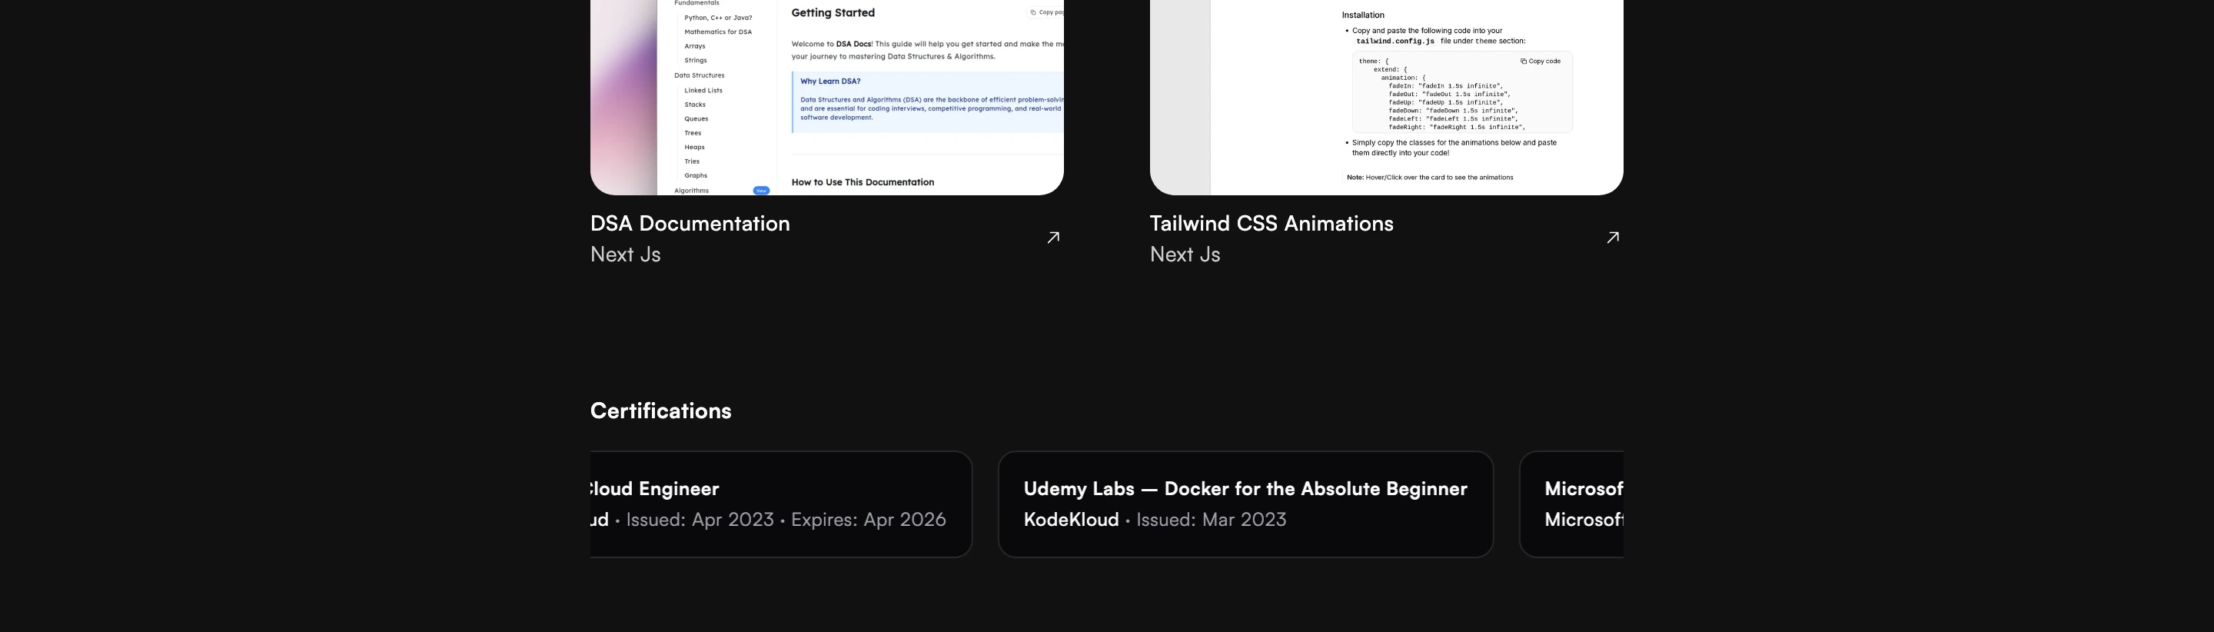Open the Tailwind CSS Animations preview thumbnail
2214x632 pixels.
[x=1386, y=97]
